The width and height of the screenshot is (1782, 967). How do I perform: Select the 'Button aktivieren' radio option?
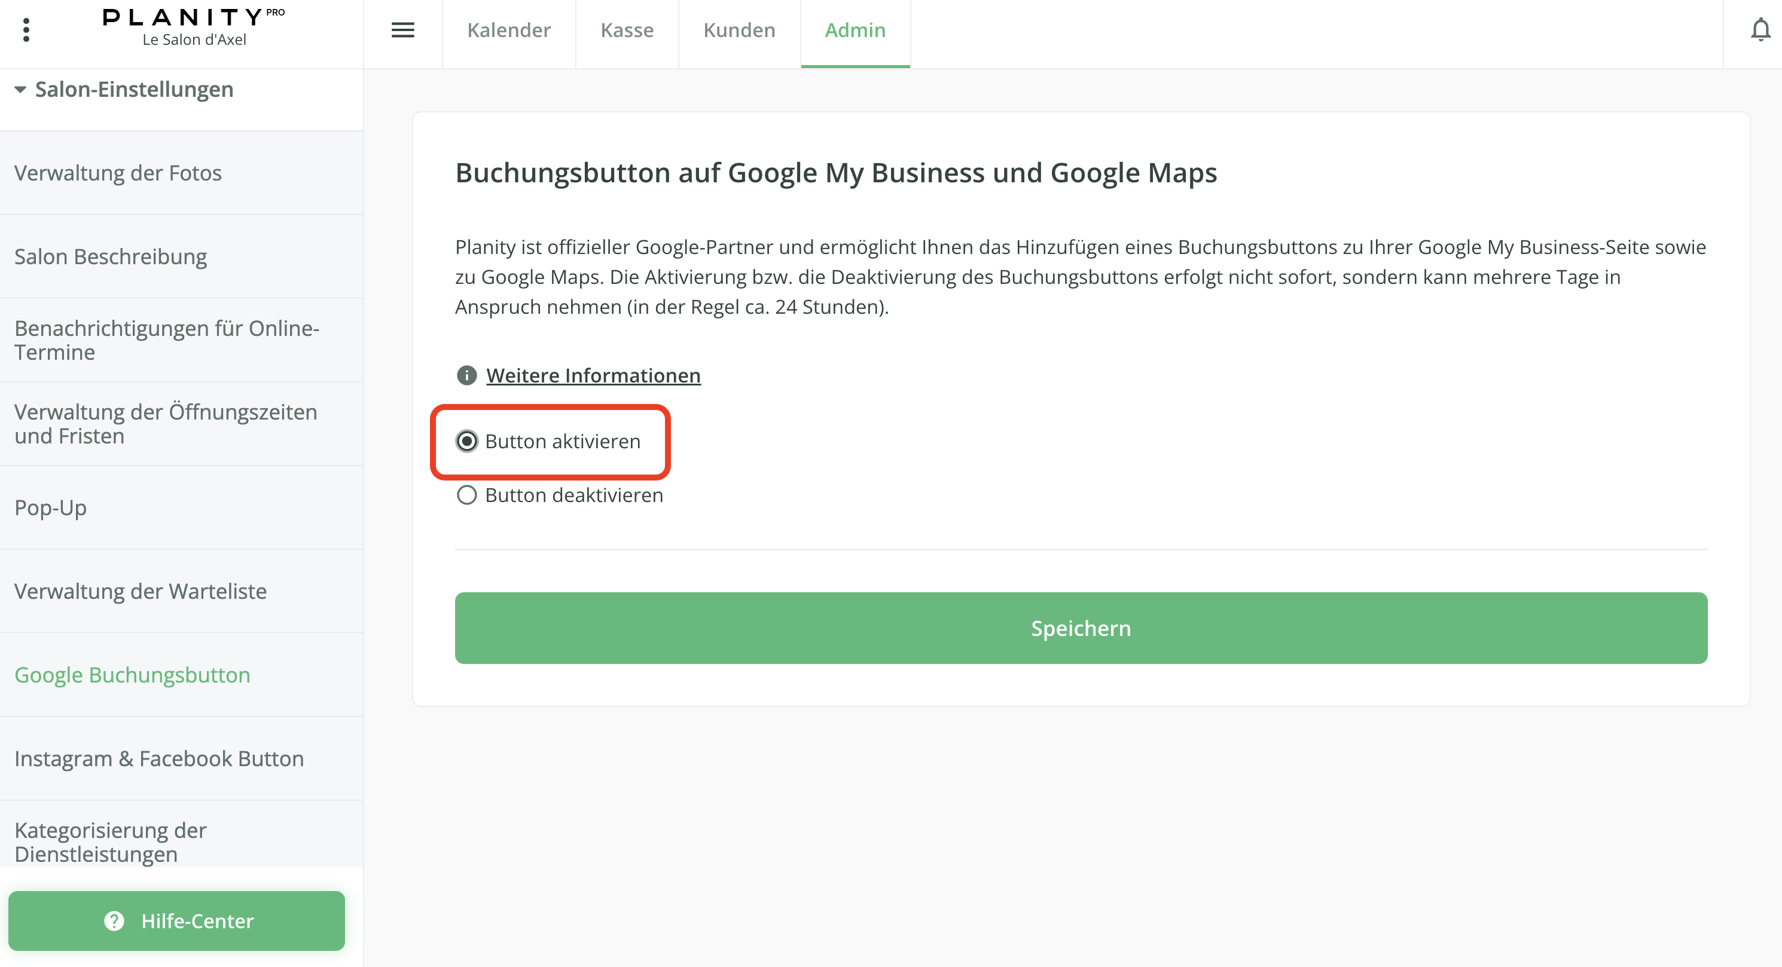[467, 441]
